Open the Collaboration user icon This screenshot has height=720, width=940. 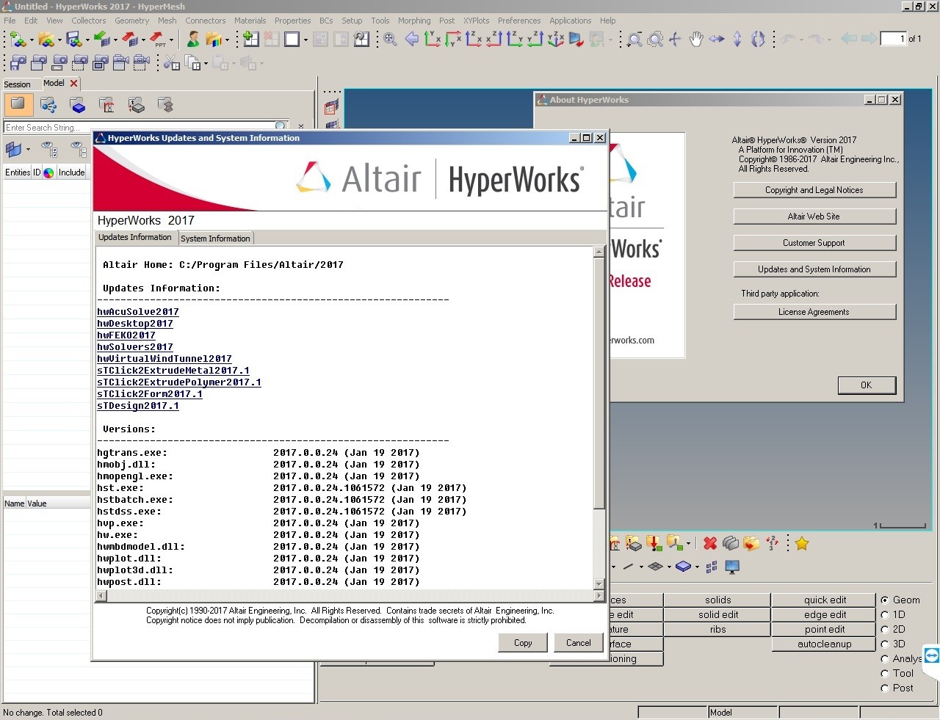(193, 39)
